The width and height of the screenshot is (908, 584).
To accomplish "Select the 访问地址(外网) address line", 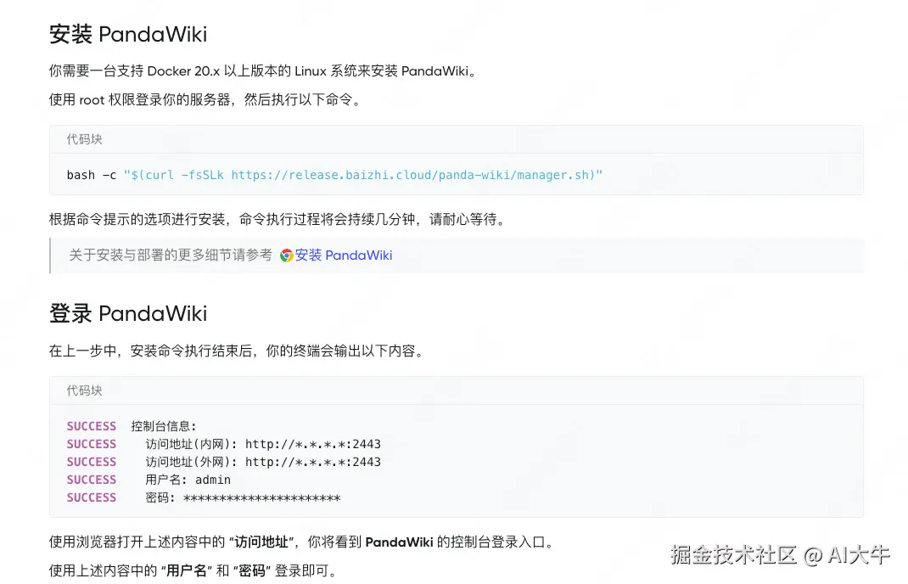I will [223, 463].
